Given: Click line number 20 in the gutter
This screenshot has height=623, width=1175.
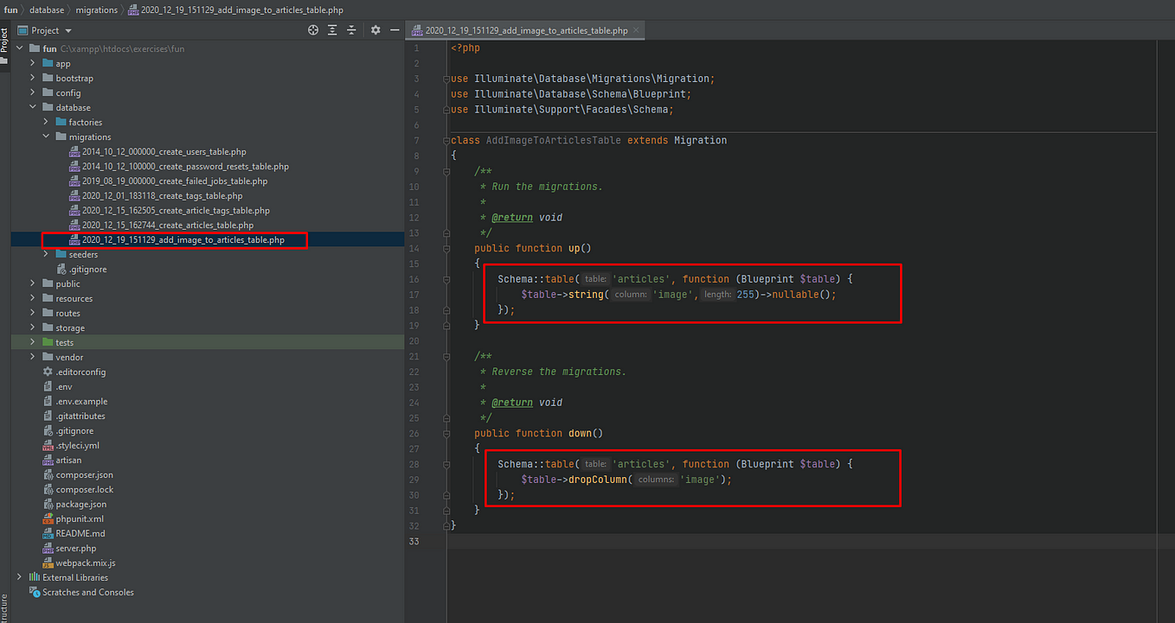Looking at the screenshot, I should pos(416,340).
